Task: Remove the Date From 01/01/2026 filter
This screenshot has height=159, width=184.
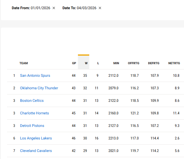Action: click(x=54, y=8)
